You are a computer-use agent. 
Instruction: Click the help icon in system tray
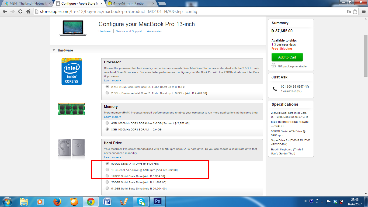point(311,201)
